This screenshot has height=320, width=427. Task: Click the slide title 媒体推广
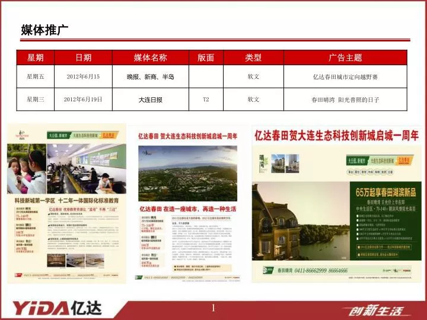click(x=44, y=30)
